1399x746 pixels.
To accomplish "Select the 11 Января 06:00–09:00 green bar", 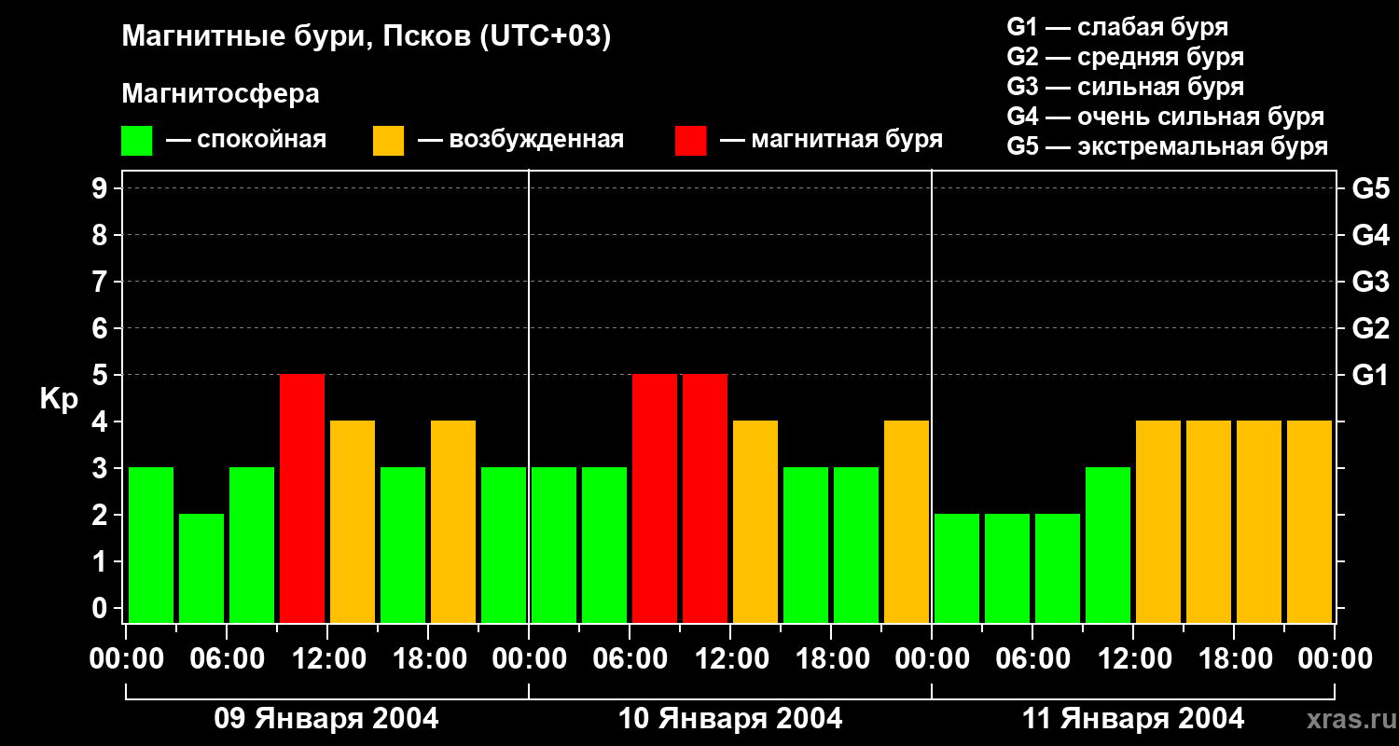I will point(1058,568).
